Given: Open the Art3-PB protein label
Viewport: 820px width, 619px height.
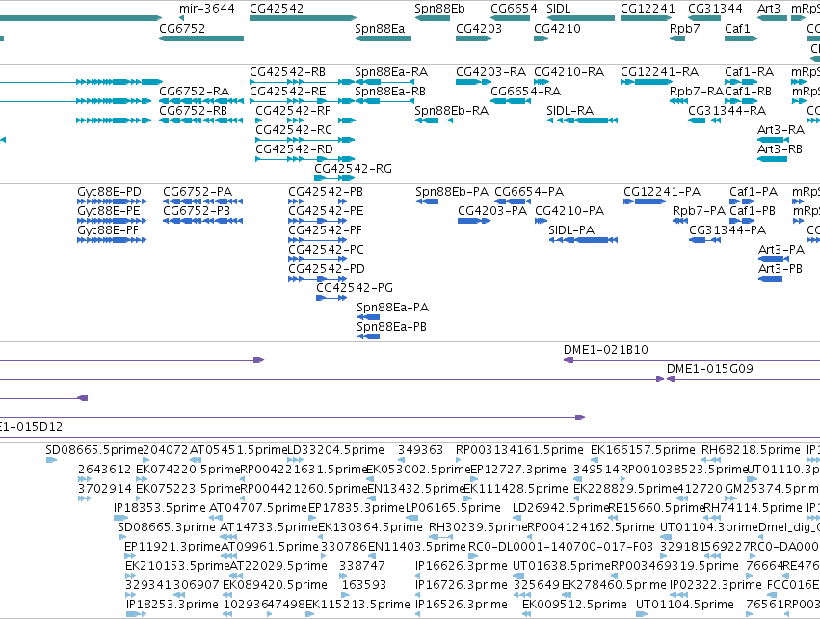Looking at the screenshot, I should click(780, 268).
